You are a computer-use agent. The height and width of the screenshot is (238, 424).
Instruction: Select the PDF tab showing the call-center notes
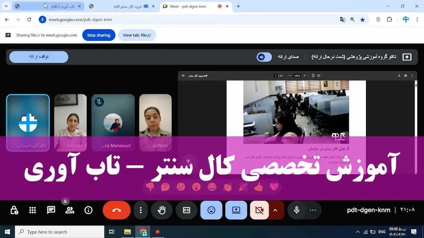pos(123,6)
